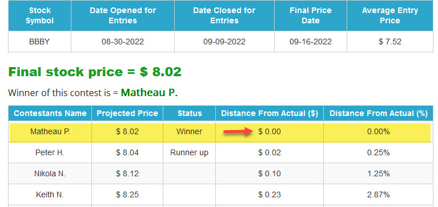Select Keith N. projected price $ 8.25
This screenshot has width=438, height=207.
pos(127,194)
